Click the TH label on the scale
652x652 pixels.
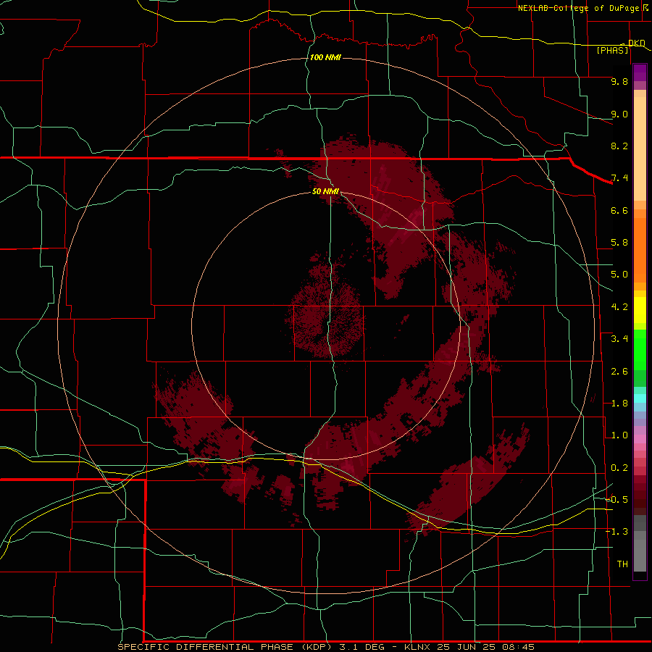coord(622,564)
